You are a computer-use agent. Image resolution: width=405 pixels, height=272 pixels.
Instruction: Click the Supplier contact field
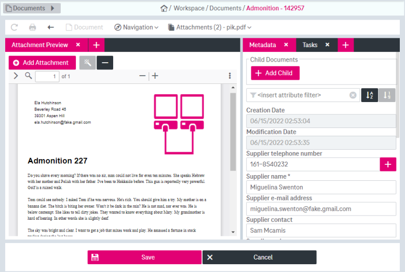(x=321, y=230)
